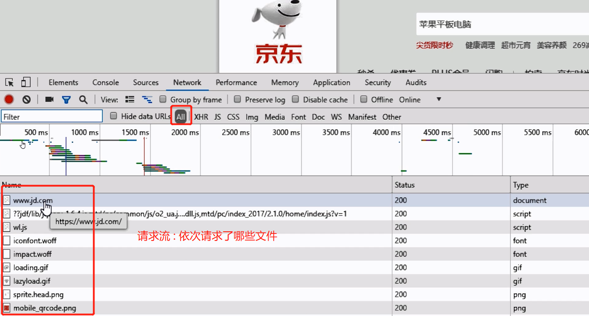Open the Sources tab
The image size is (589, 316).
coord(146,82)
